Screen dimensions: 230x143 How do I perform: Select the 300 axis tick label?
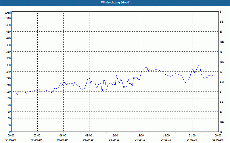9,65
